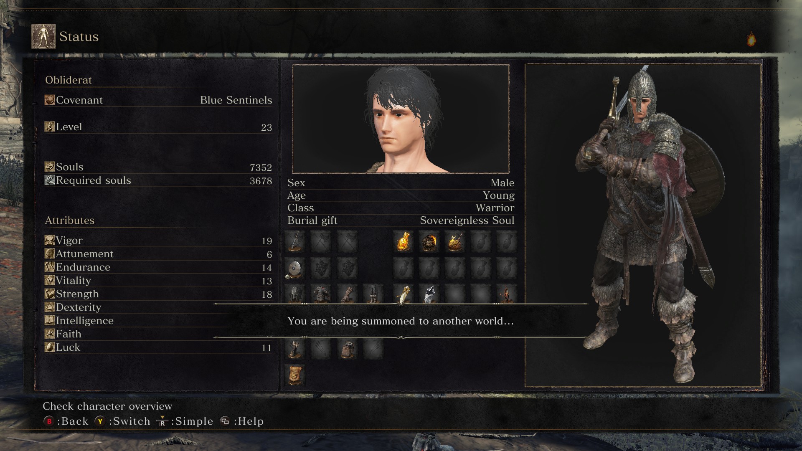Select the quiver arrow slot icon
This screenshot has width=802, height=451.
(295, 348)
